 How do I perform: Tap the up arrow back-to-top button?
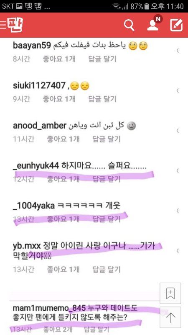170,317
